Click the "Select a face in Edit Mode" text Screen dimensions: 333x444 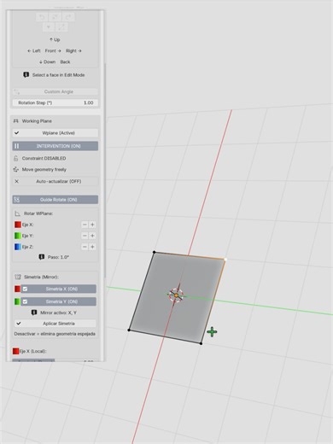[58, 75]
